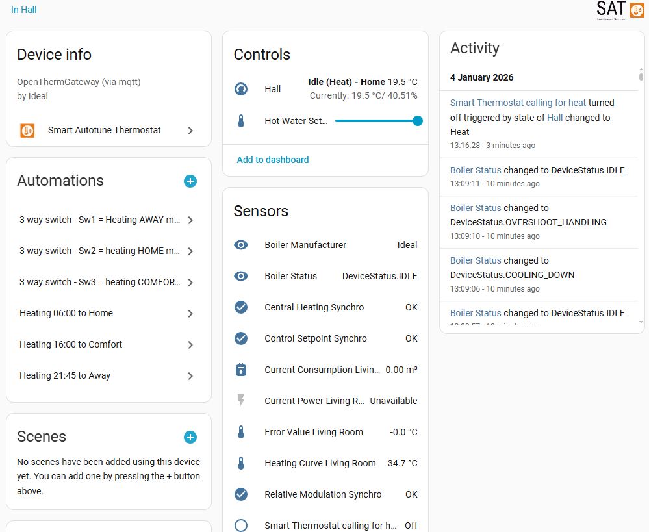The width and height of the screenshot is (649, 532).
Task: Click the Smart Autotune Thermostat orange icon
Action: click(27, 130)
